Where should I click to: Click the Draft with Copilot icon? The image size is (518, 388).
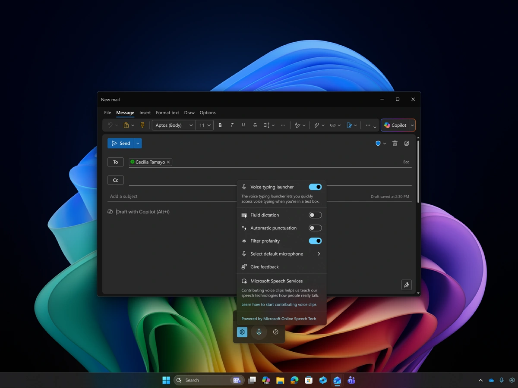(110, 212)
